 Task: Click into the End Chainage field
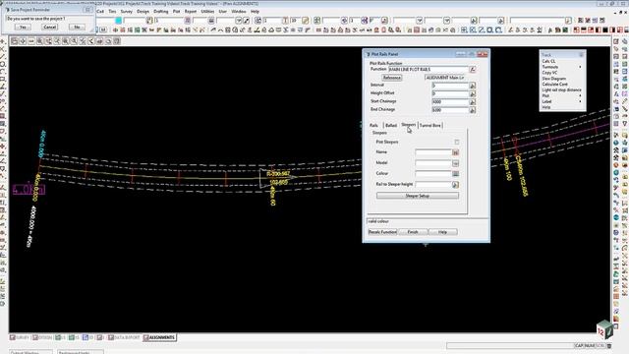point(450,110)
